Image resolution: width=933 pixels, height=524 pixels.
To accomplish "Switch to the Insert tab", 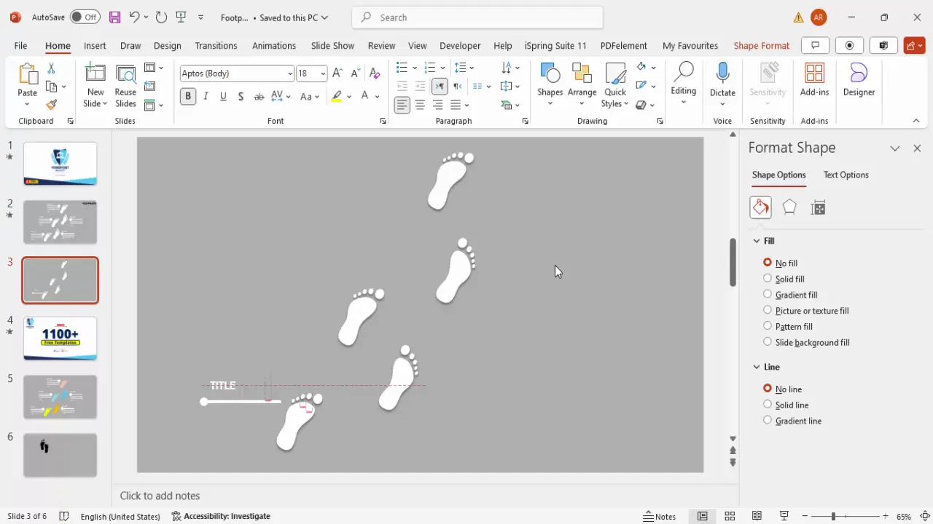I will (95, 45).
